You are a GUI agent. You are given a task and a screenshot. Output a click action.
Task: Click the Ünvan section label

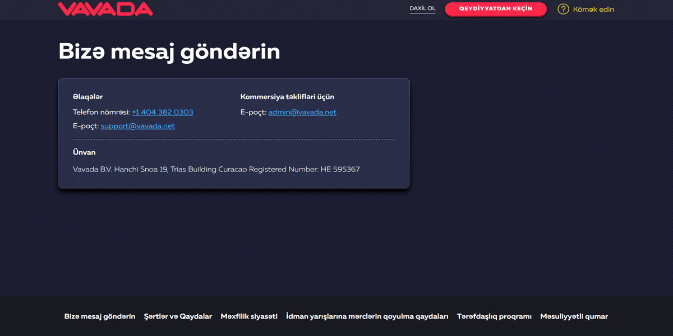83,152
